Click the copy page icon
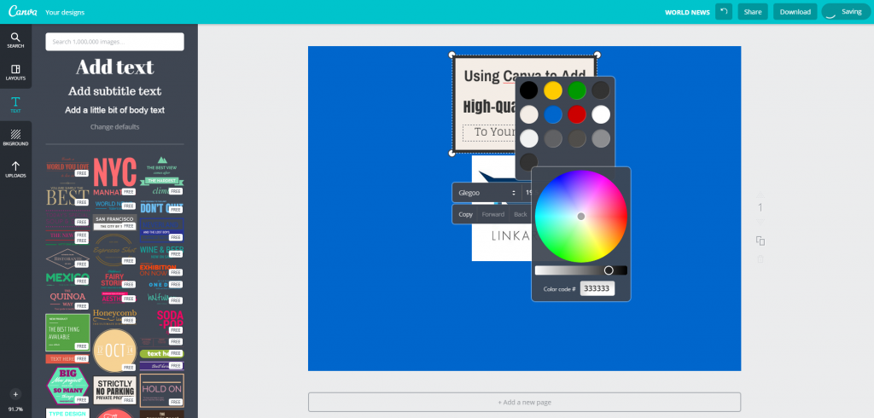Image resolution: width=874 pixels, height=418 pixels. point(760,241)
